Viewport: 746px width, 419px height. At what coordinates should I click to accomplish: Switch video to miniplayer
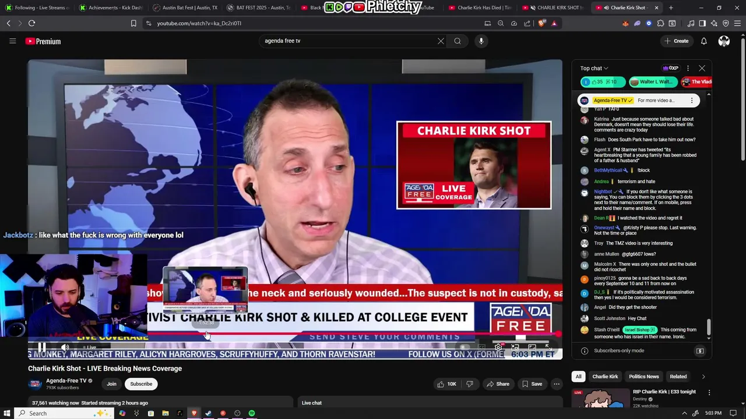pos(515,347)
